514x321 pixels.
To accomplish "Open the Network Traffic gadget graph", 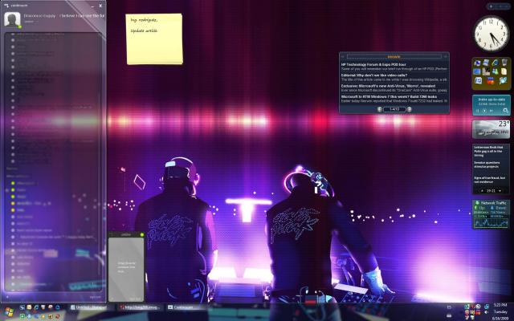I will (490, 217).
